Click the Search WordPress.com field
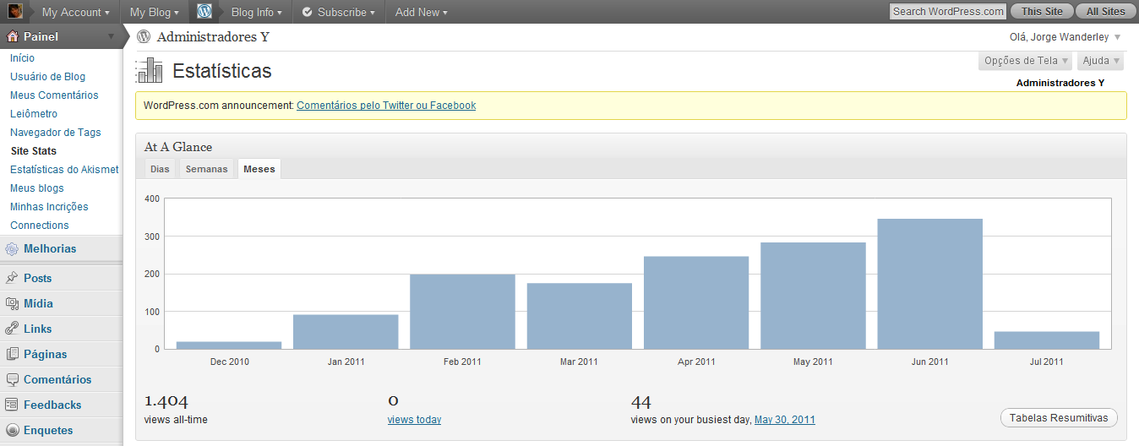Viewport: 1139px width, 446px height. click(948, 12)
